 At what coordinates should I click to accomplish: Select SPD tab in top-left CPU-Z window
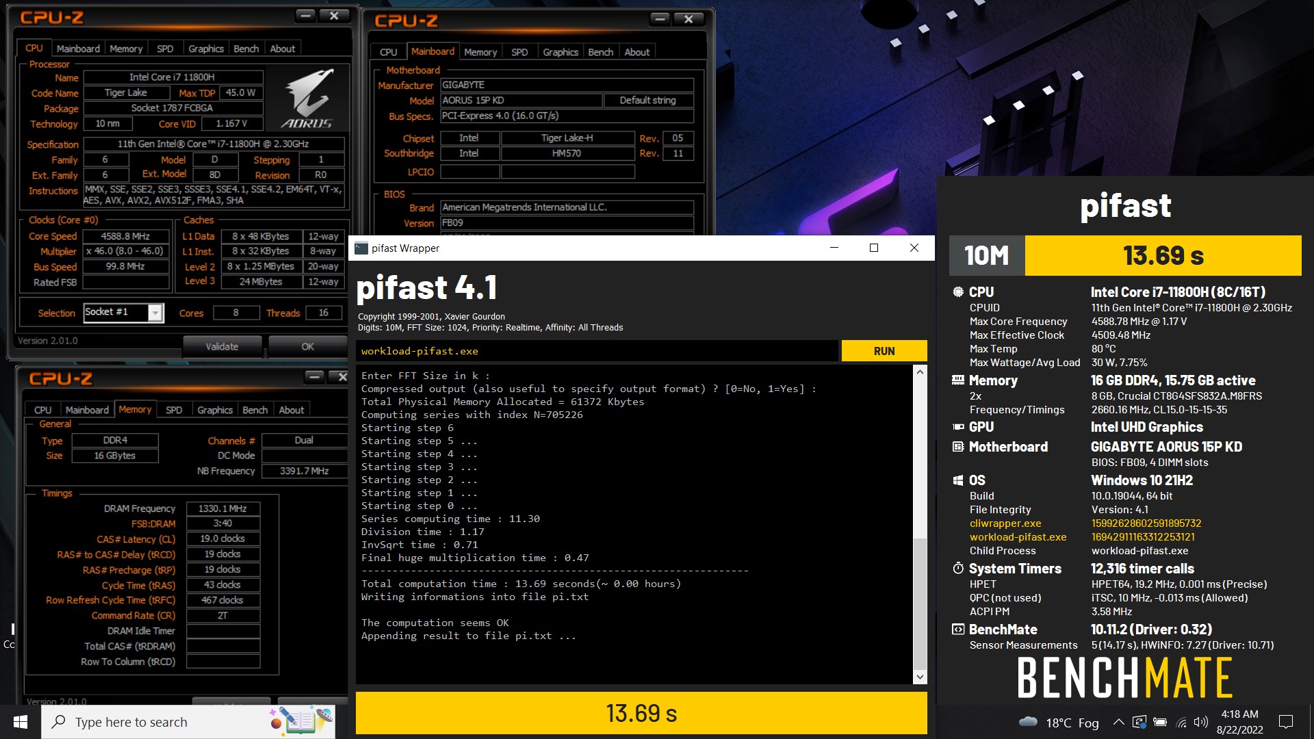pos(165,49)
